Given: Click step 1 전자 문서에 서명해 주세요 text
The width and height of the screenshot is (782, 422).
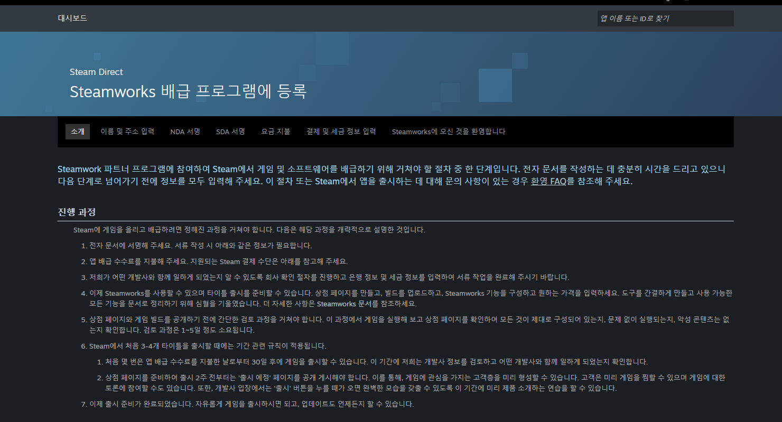Looking at the screenshot, I should 201,246.
